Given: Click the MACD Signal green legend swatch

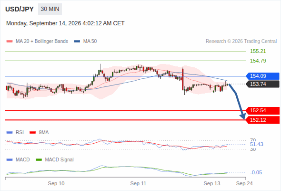Looking at the screenshot, I should click(x=39, y=160).
